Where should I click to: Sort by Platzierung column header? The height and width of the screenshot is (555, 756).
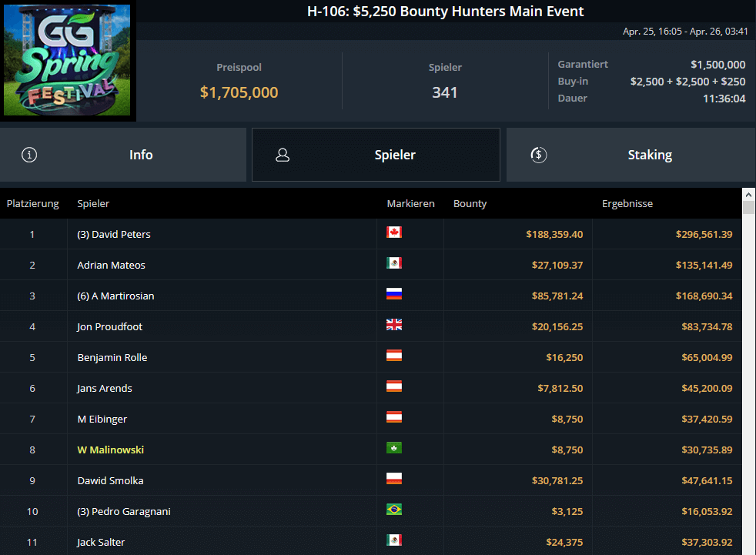(x=33, y=204)
